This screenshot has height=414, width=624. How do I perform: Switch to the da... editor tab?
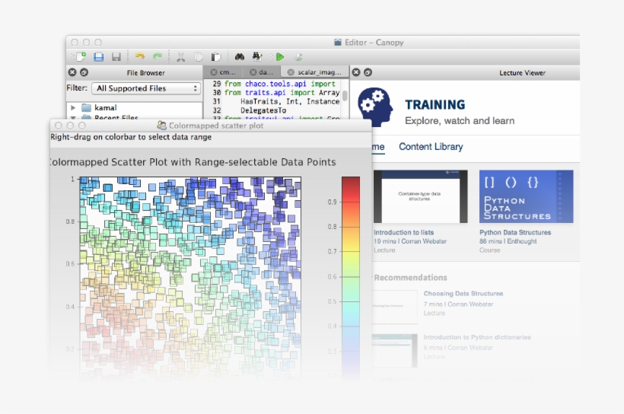[266, 72]
